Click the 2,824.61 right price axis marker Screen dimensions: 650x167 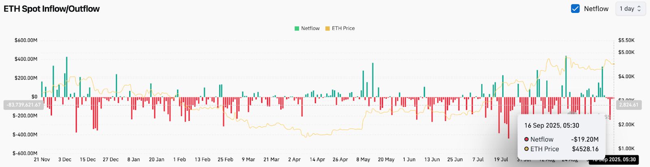point(629,105)
